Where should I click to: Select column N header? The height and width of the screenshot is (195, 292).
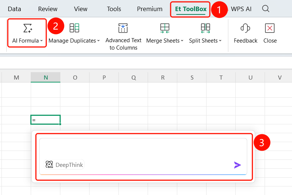point(46,77)
